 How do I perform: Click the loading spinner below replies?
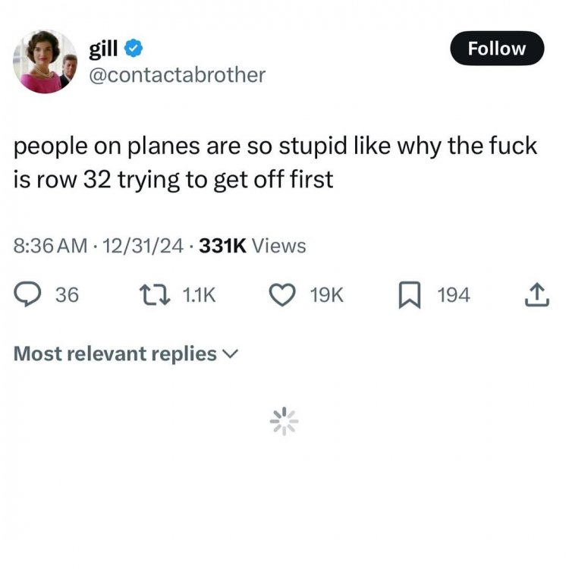point(284,421)
